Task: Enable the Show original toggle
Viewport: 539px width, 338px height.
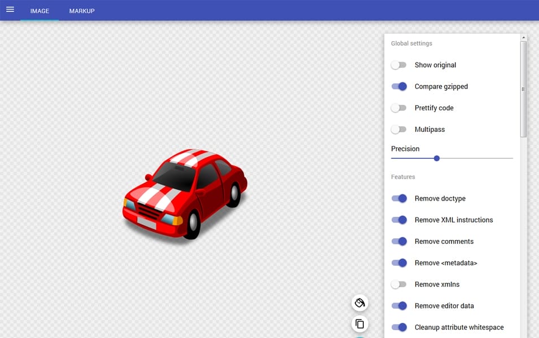Action: point(399,65)
